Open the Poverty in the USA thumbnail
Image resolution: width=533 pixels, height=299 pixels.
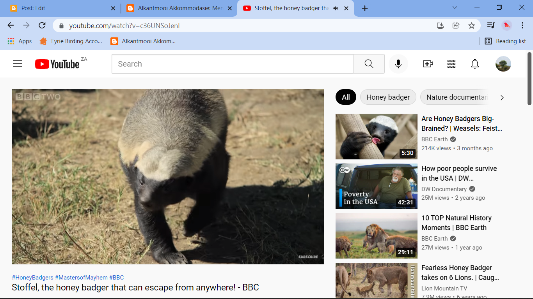pos(377,186)
